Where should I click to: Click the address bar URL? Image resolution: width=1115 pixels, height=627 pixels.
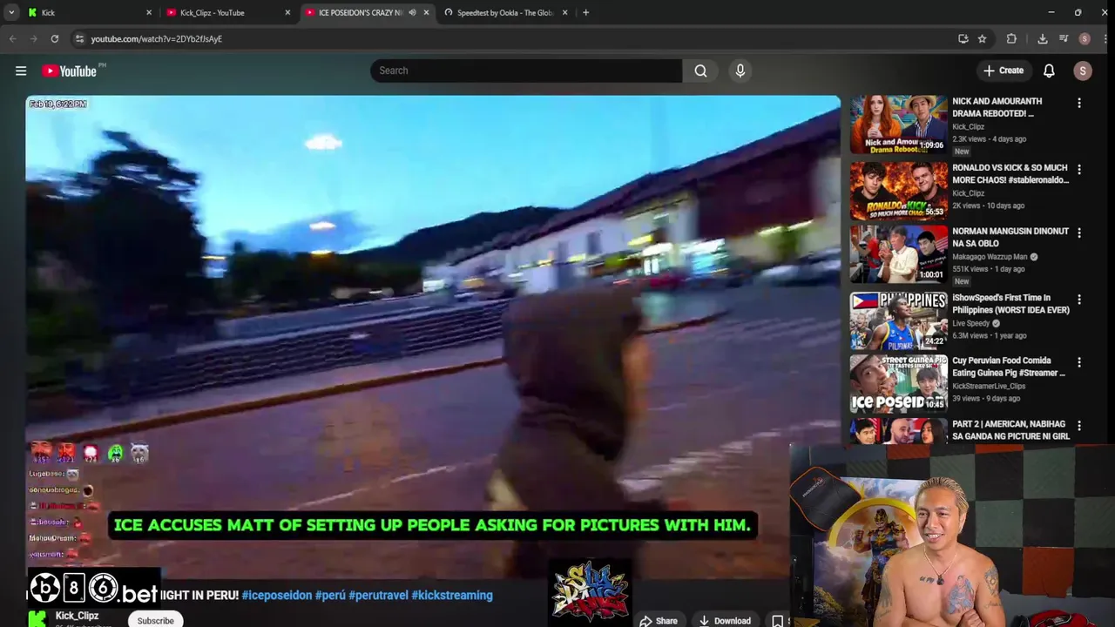[157, 38]
